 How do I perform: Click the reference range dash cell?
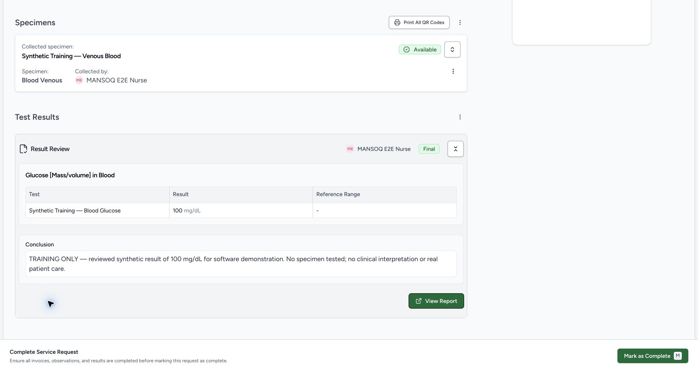pyautogui.click(x=385, y=211)
